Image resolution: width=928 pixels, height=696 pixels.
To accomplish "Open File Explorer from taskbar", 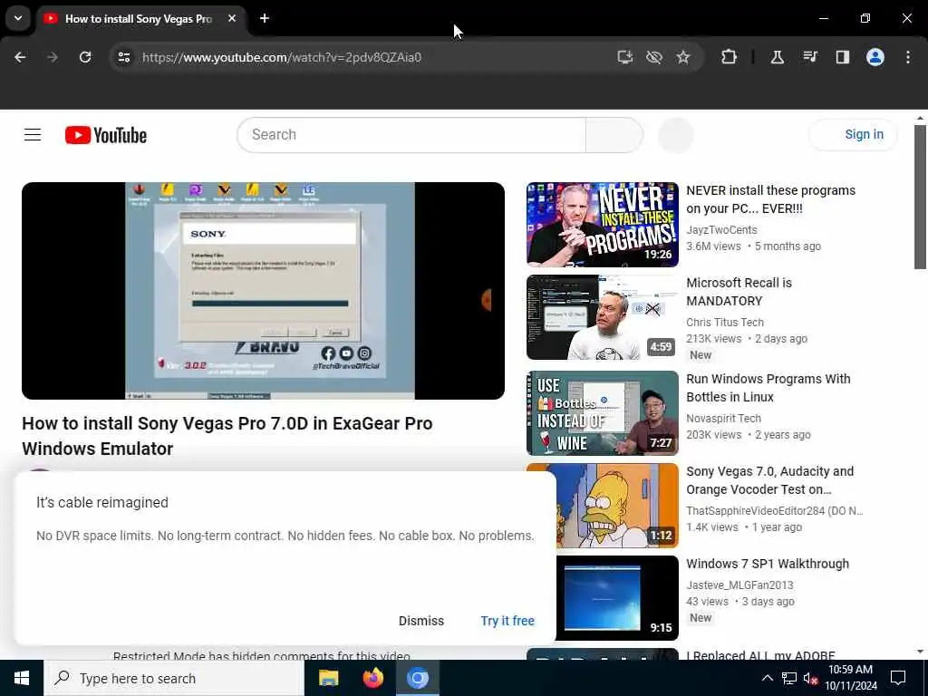I will (x=328, y=678).
